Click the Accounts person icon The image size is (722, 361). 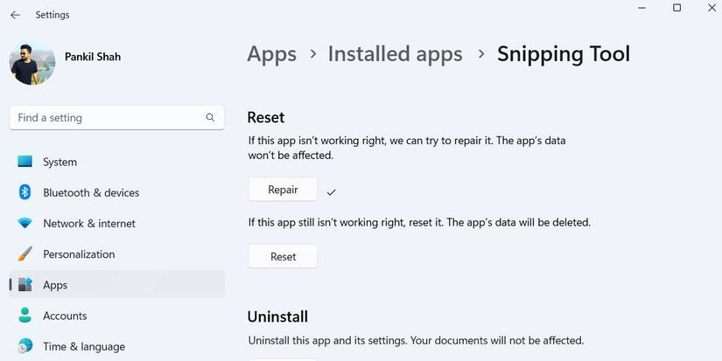(25, 316)
